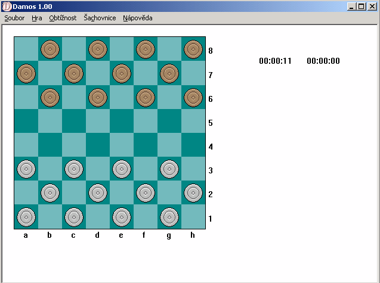Select the white piece on e1

click(122, 217)
